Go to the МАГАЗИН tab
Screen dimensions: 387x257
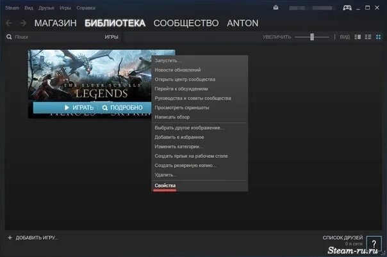click(x=56, y=23)
